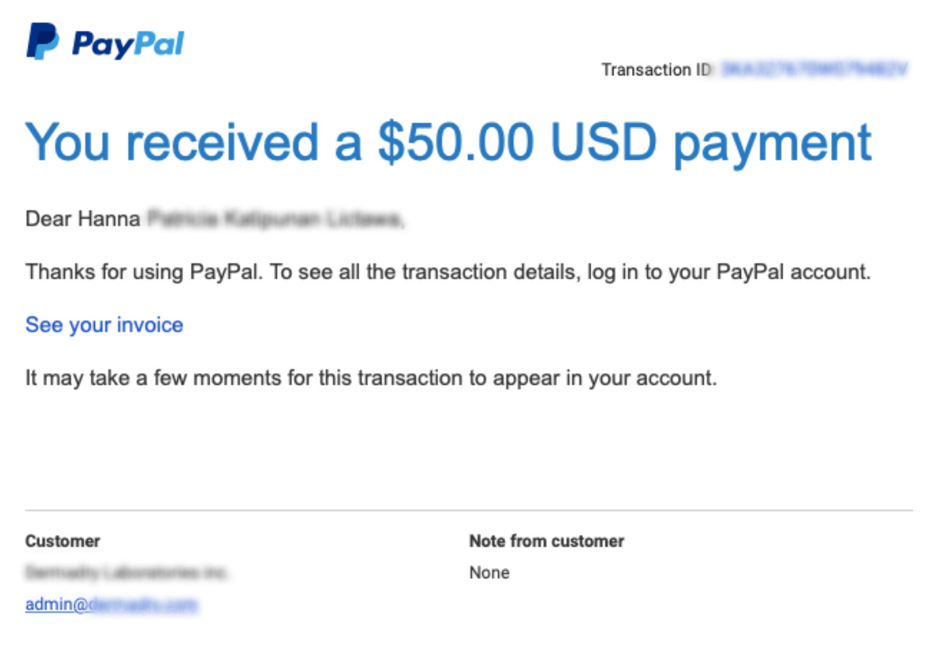Image resolution: width=941 pixels, height=646 pixels.
Task: Click the PayPal double-P logo icon
Action: [42, 41]
